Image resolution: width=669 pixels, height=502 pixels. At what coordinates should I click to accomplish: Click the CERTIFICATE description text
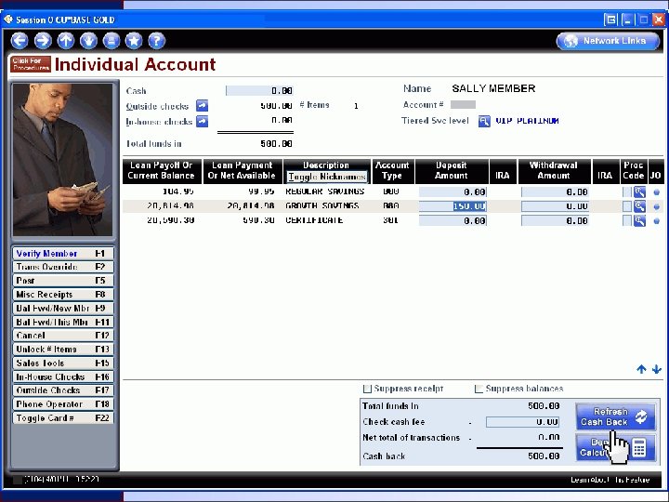coord(314,220)
